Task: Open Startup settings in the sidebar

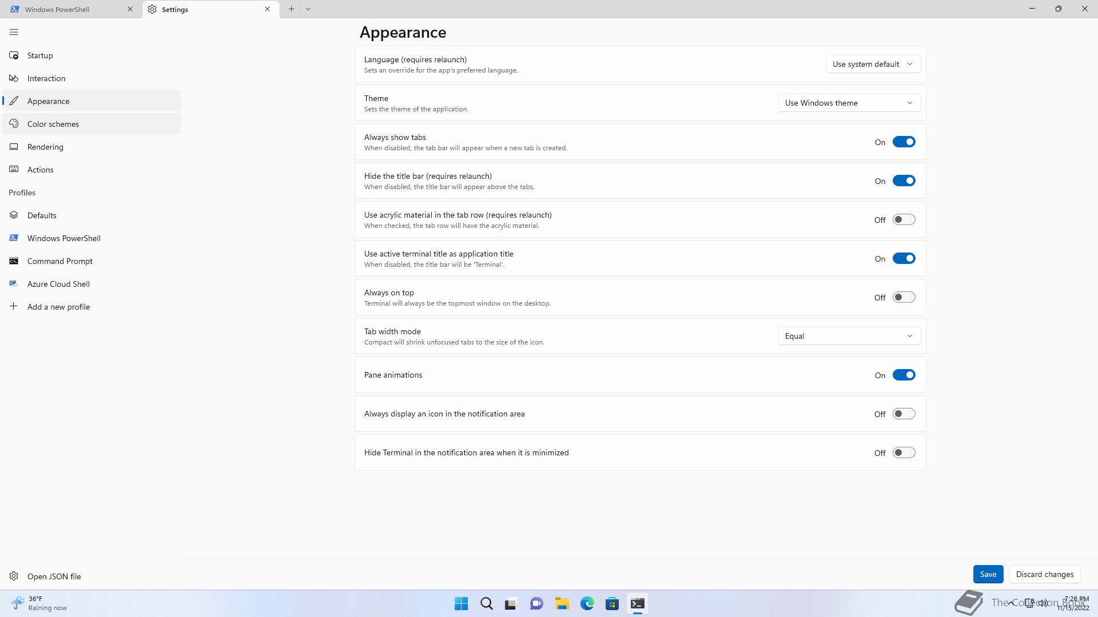Action: [40, 55]
